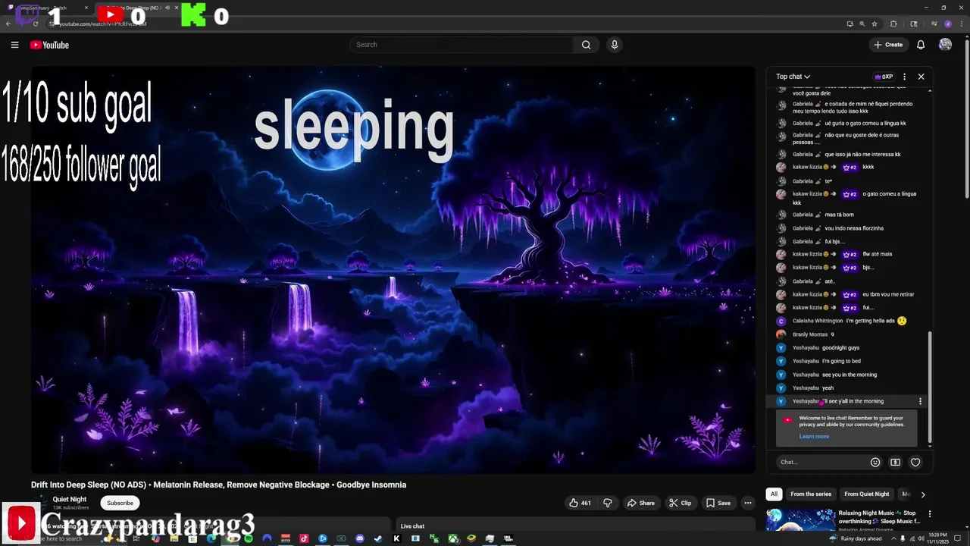This screenshot has height=546, width=970.
Task: Open the Chrome profile icon
Action: [947, 24]
